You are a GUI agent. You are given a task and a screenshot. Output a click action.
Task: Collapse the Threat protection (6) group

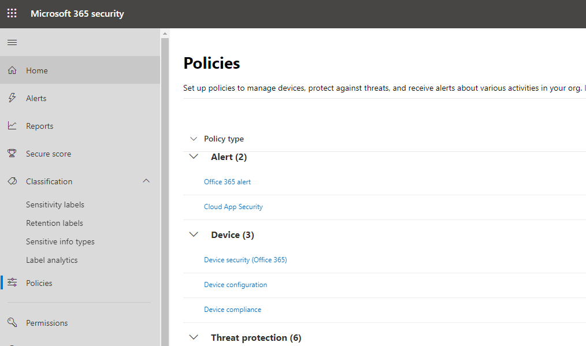point(194,337)
